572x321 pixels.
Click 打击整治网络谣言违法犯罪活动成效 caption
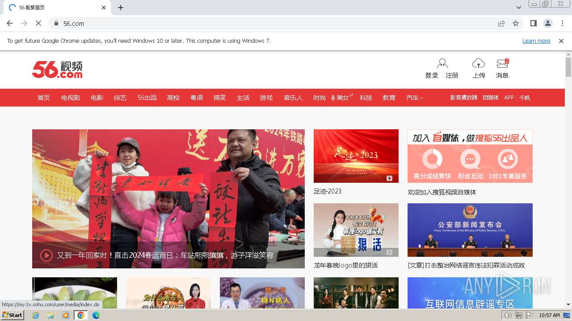466,265
